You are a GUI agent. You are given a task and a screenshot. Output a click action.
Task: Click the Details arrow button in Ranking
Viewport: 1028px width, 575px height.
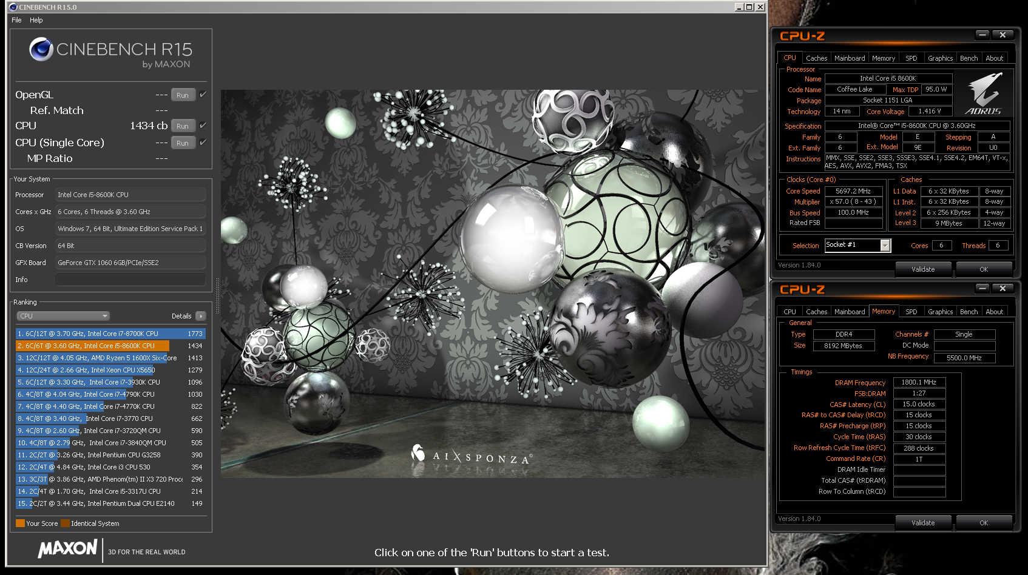pos(201,316)
